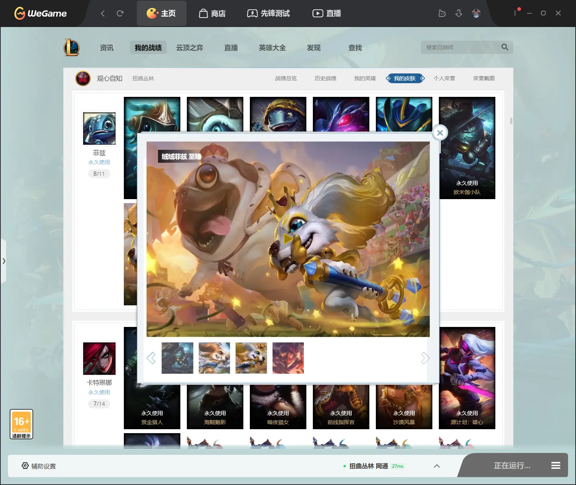
Task: Select the third prestige Fizz skin thumbnail
Action: [251, 358]
